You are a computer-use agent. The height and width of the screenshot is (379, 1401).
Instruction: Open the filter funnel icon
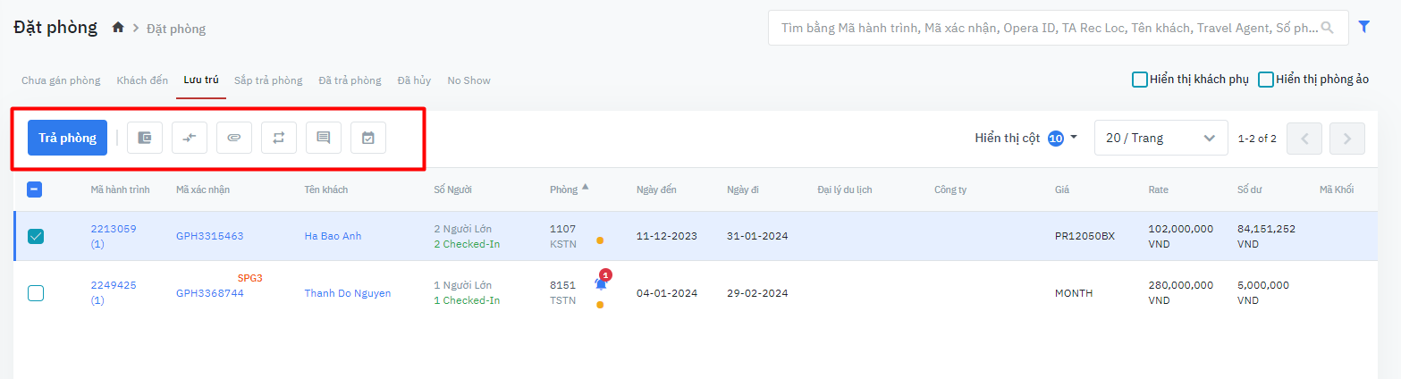(1364, 27)
